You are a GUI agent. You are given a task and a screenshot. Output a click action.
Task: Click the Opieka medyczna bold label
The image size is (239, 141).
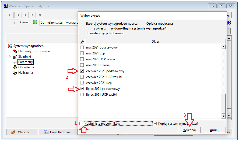pyautogui.click(x=160, y=24)
